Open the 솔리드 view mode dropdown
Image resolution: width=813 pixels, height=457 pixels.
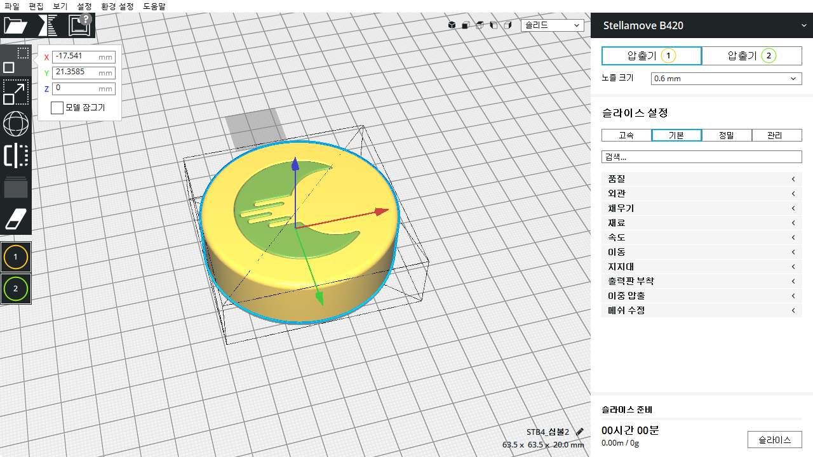tap(553, 25)
